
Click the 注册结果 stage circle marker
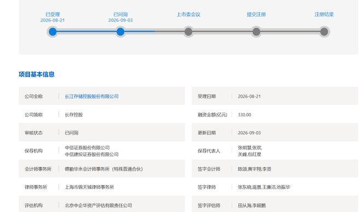(x=324, y=32)
